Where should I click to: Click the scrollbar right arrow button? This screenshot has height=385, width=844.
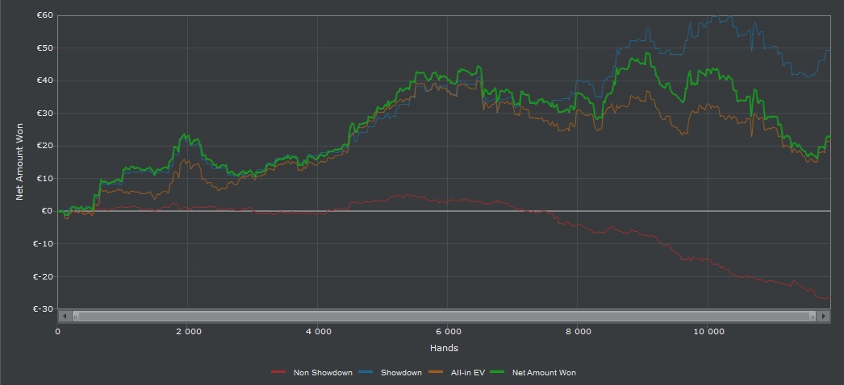pos(824,317)
